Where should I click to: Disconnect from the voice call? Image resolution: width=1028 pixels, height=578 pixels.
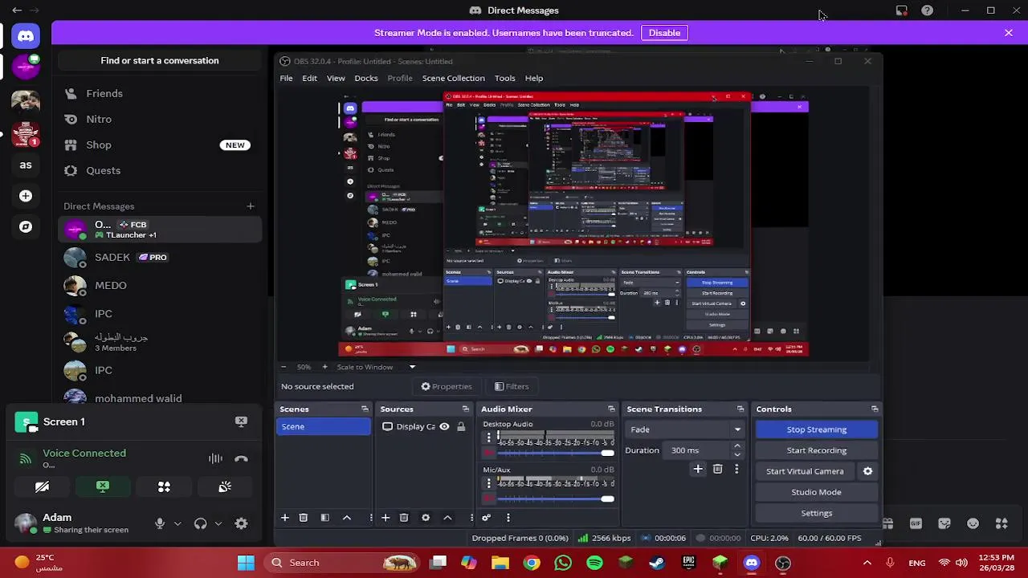241,458
